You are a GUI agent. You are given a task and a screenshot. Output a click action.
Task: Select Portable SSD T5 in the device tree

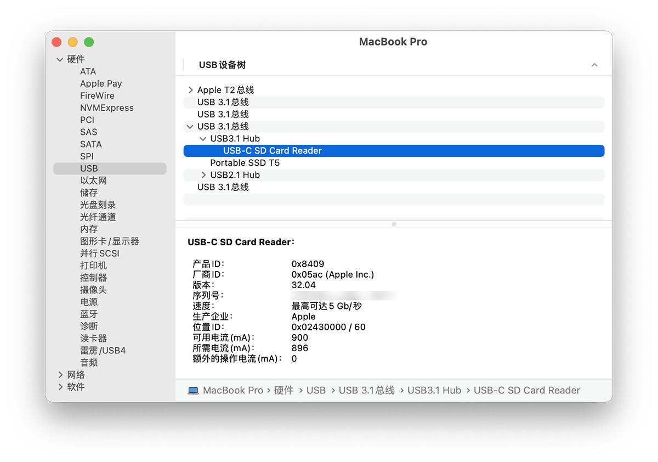click(245, 163)
